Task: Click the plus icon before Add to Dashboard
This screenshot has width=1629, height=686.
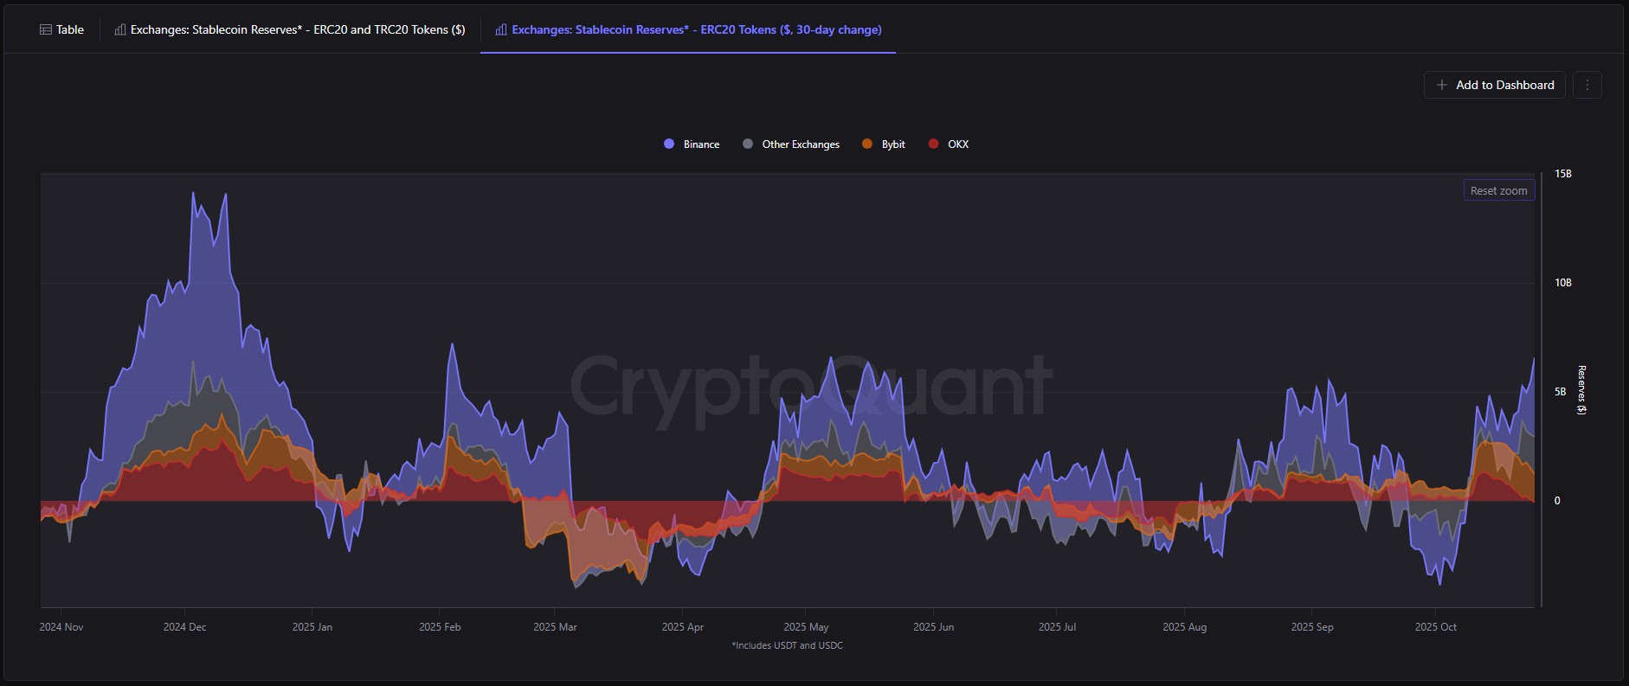Action: pos(1441,85)
